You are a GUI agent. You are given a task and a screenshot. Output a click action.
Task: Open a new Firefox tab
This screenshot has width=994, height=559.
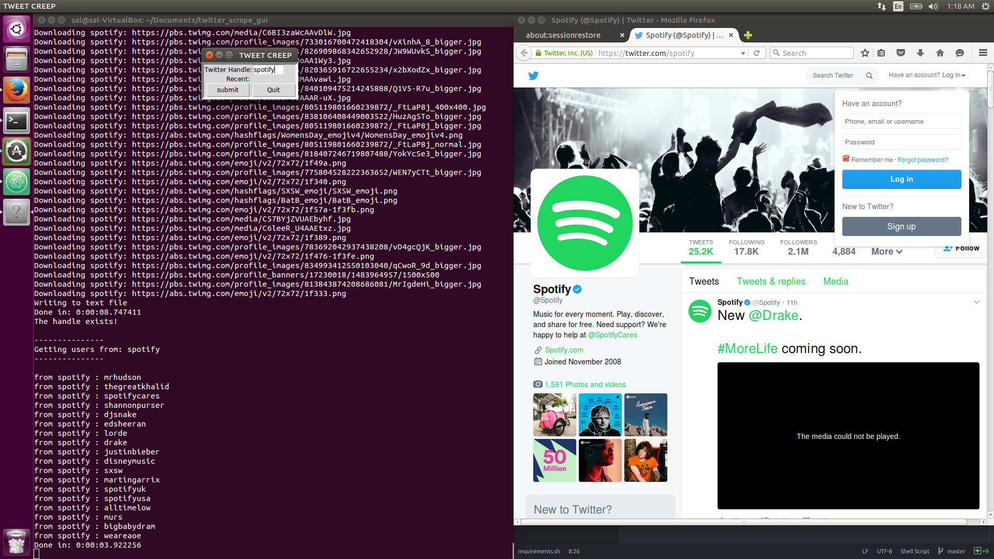pyautogui.click(x=748, y=35)
